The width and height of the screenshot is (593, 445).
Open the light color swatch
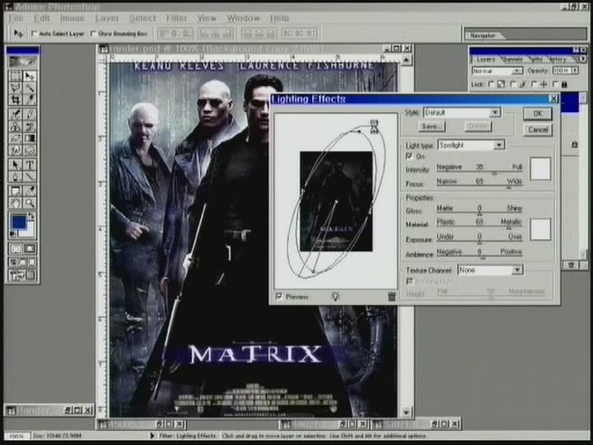540,169
